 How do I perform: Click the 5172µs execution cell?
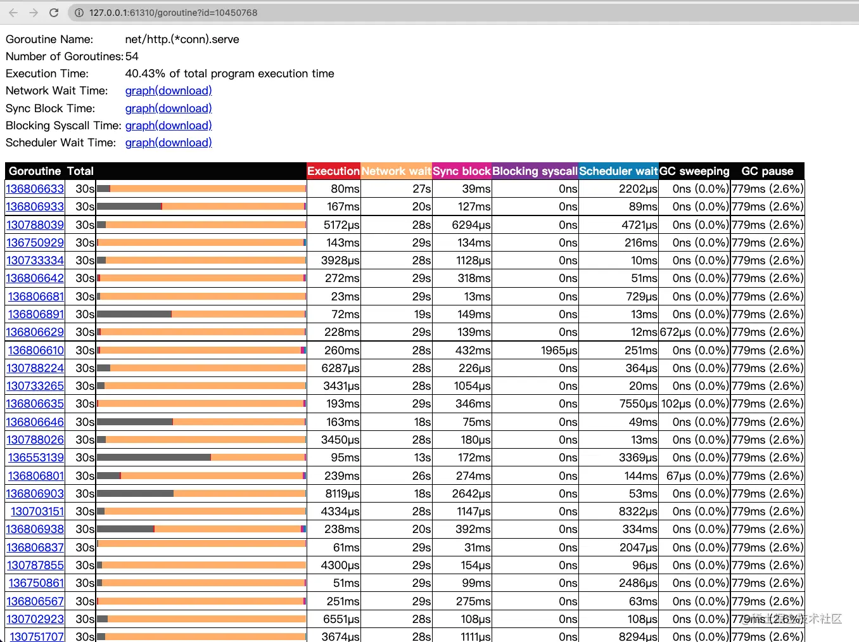334,225
